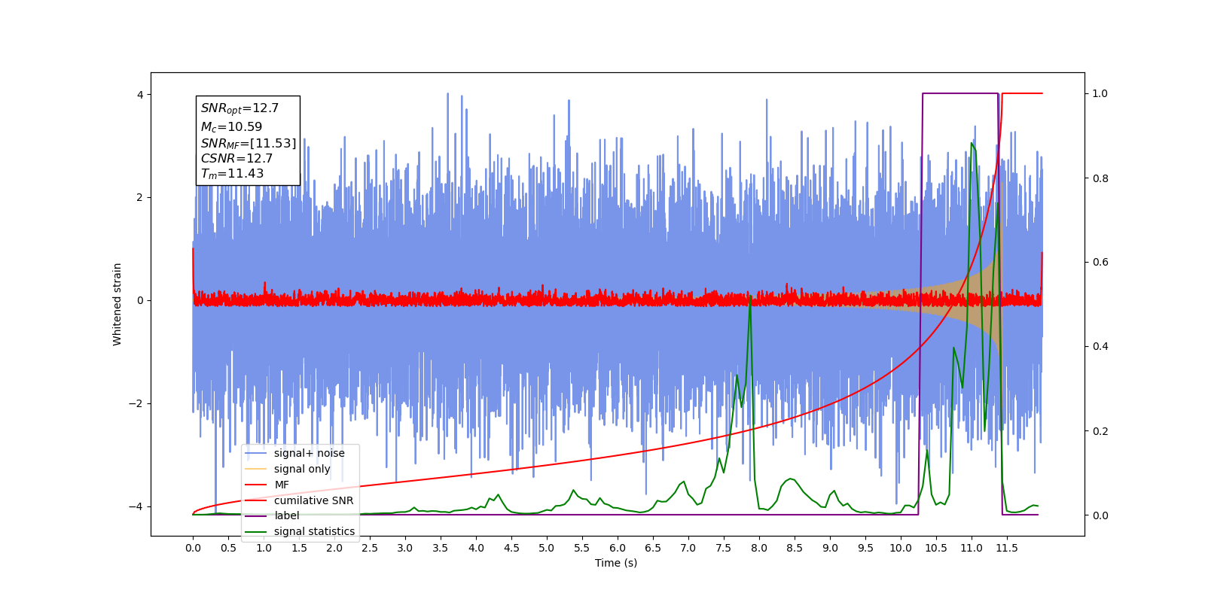
Task: Click x-axis tick label 10.0
Action: click(901, 548)
